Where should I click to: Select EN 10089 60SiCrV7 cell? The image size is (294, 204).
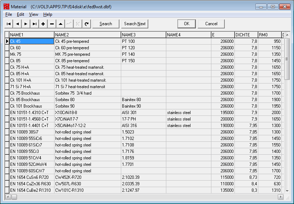[x=32, y=171]
